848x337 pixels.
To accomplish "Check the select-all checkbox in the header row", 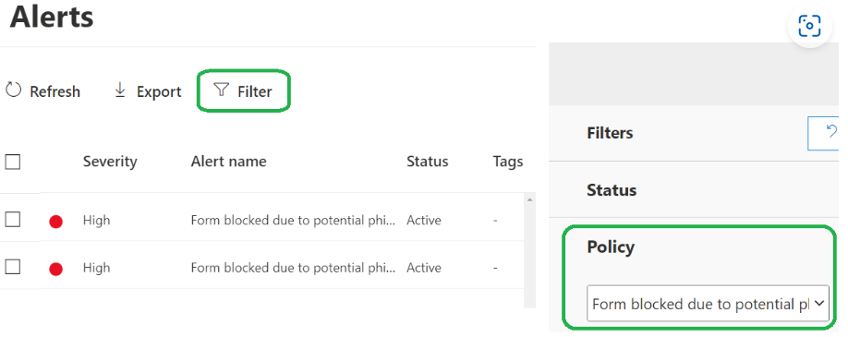I will 12,162.
